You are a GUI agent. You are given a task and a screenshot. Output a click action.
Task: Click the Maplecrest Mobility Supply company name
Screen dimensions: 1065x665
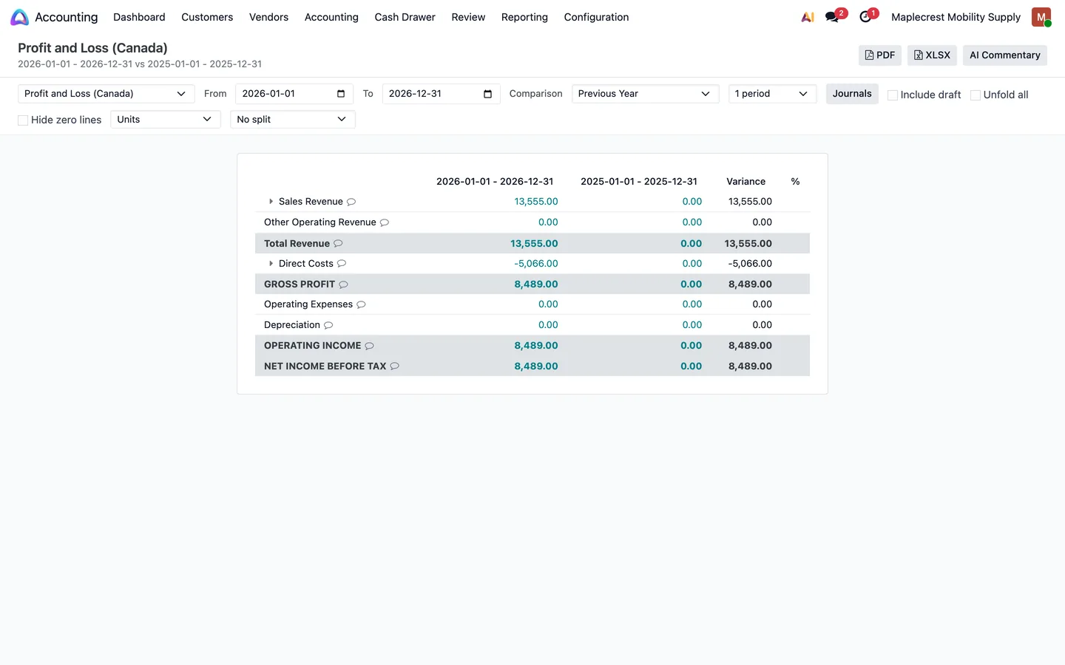pyautogui.click(x=956, y=17)
